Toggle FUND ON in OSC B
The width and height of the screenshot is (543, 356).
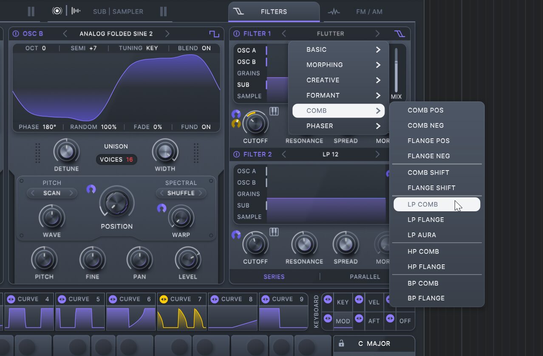coord(195,127)
